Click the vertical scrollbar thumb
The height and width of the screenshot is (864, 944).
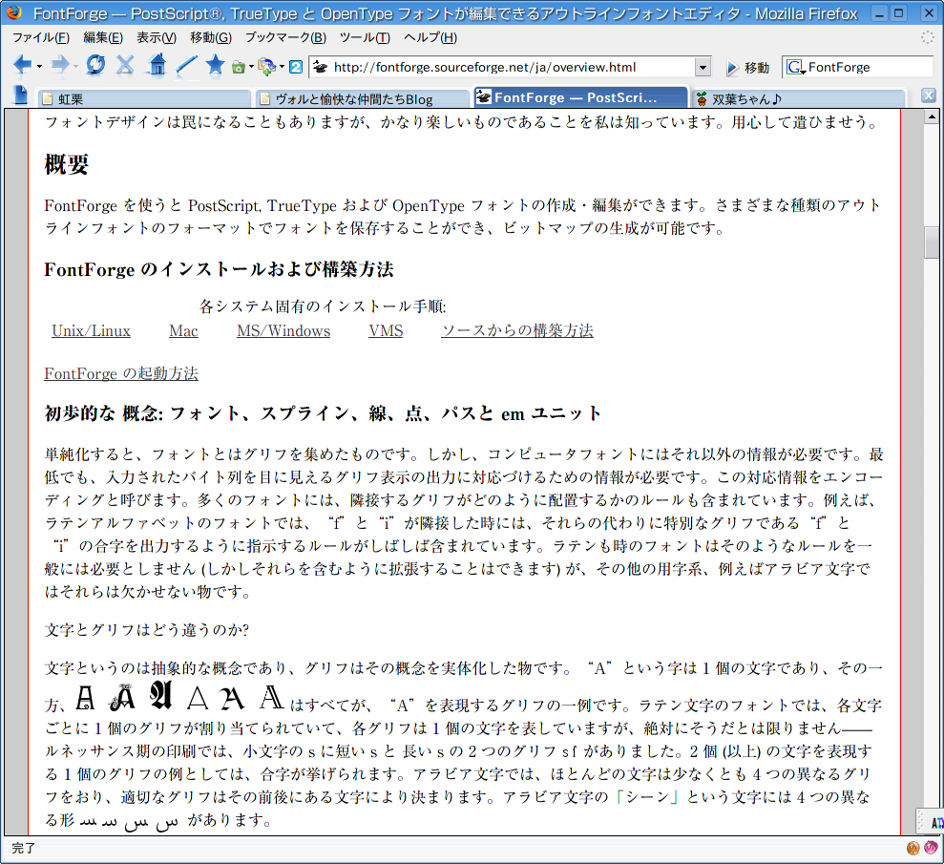click(x=932, y=242)
